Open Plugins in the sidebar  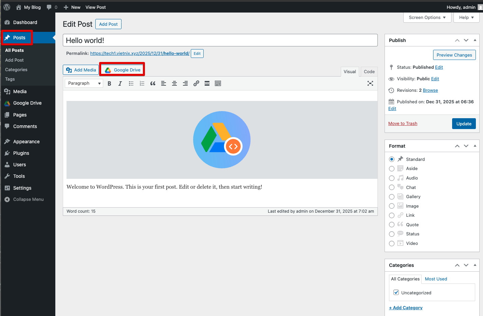pyautogui.click(x=28, y=153)
